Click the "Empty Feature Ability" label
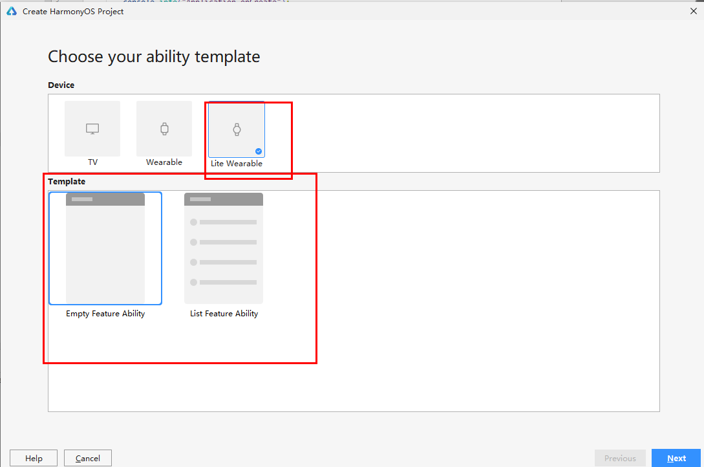 click(105, 314)
